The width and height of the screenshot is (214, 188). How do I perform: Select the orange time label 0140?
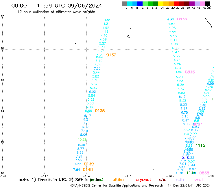coord(88,169)
